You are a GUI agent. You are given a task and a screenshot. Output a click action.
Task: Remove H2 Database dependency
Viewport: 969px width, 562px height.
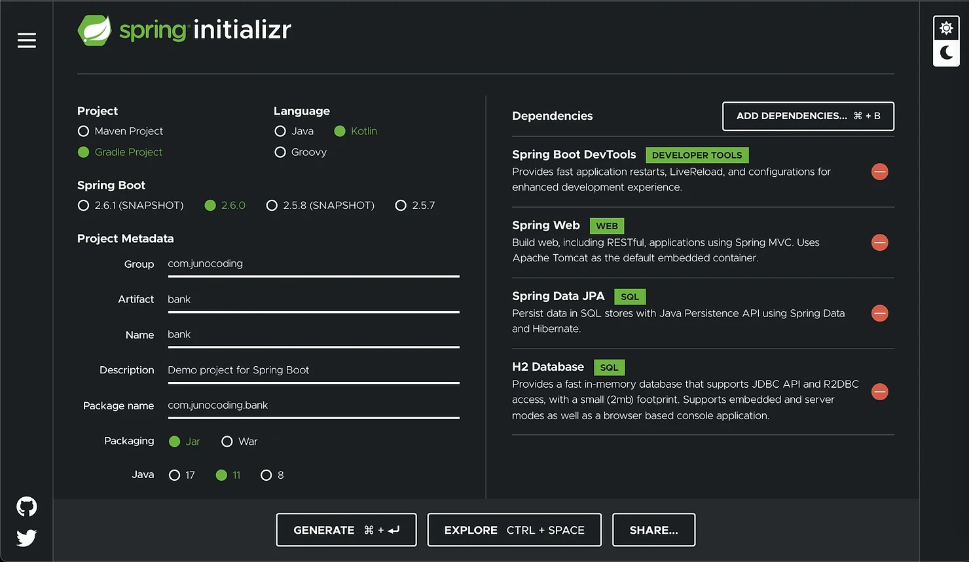coord(879,392)
